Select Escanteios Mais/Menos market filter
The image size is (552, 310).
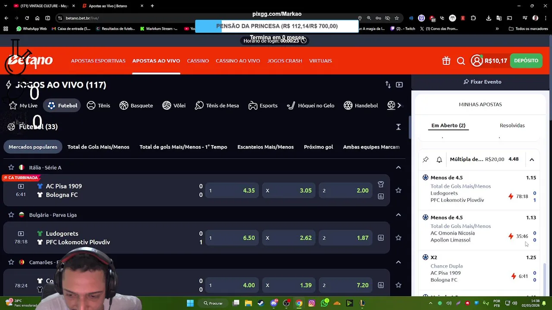(x=266, y=147)
